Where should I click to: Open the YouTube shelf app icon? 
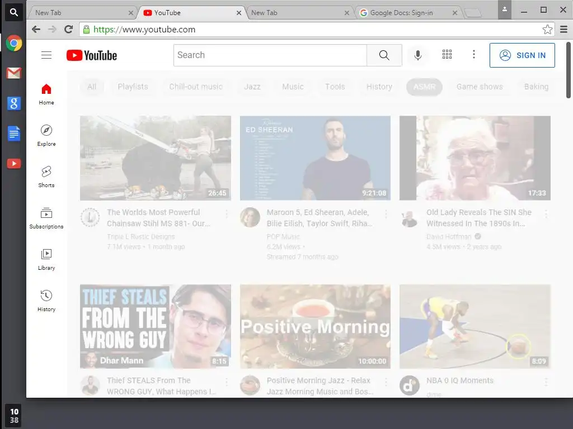click(x=14, y=164)
